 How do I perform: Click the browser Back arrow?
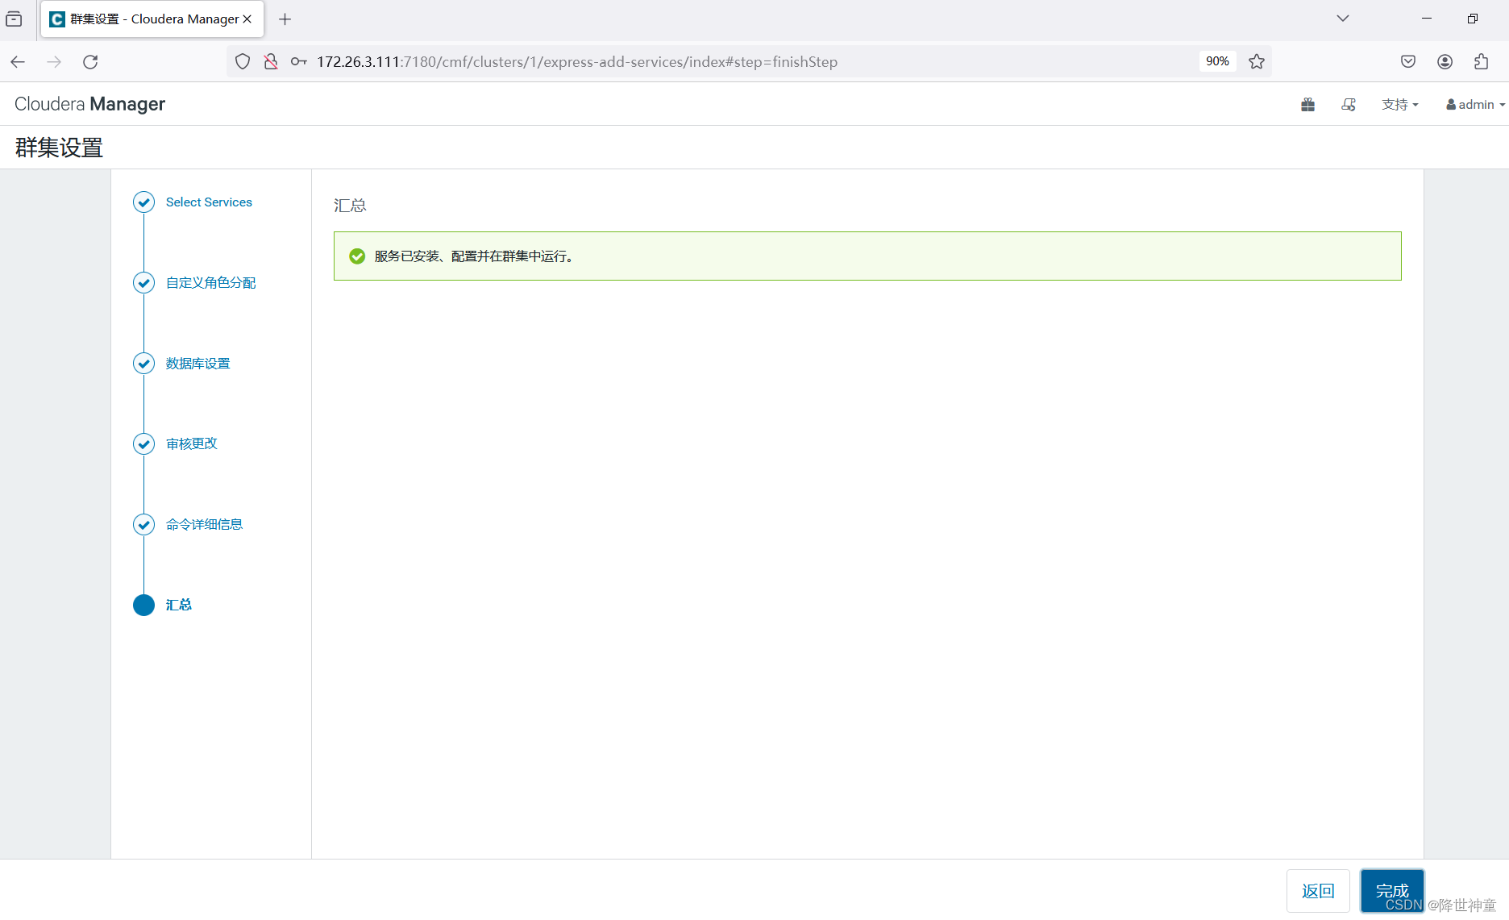18,62
